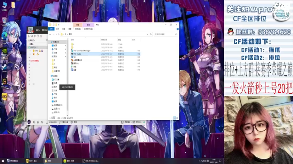Viewport: 293px width, 164px height.
Task: Select folder named 0 in file list
Action: (73, 44)
